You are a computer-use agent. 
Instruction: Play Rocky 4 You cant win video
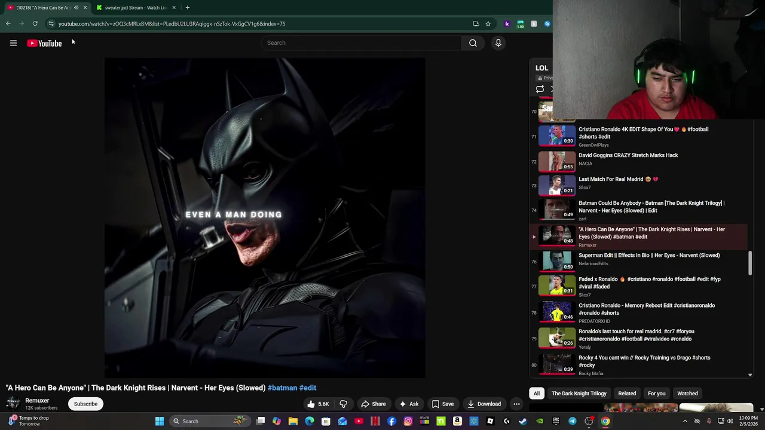coord(639,364)
